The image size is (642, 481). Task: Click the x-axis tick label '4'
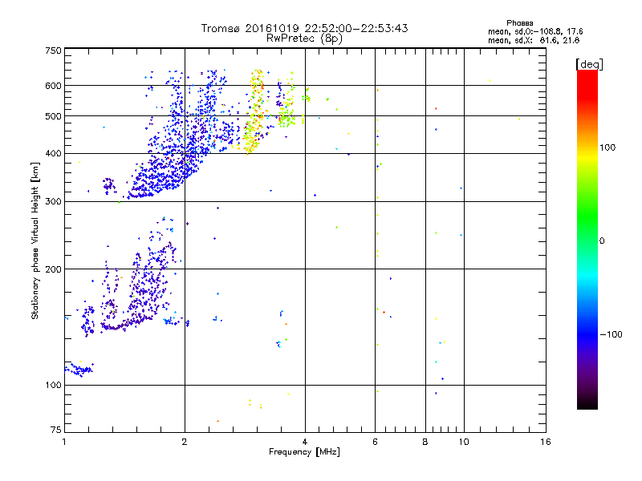point(305,442)
